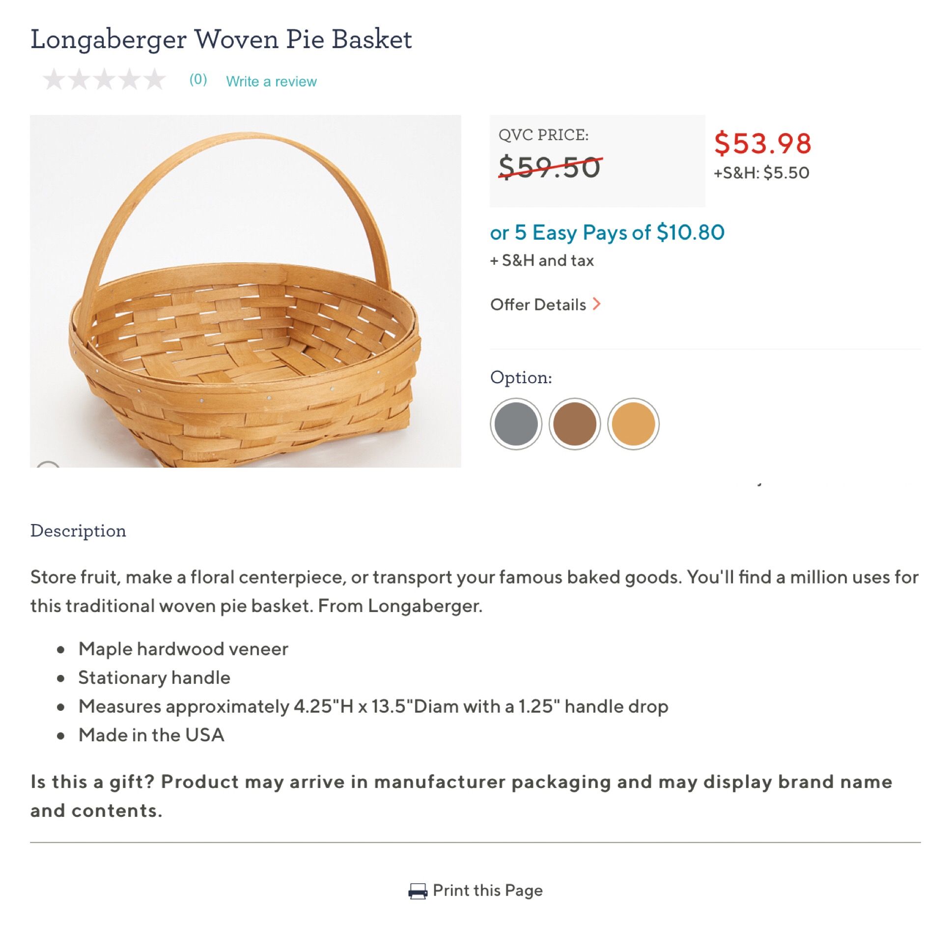
Task: Click the fourth rating star
Action: click(130, 80)
